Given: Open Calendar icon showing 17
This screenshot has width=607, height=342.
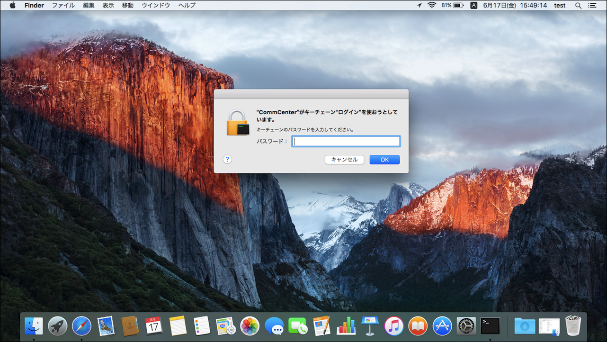Looking at the screenshot, I should pos(154,326).
